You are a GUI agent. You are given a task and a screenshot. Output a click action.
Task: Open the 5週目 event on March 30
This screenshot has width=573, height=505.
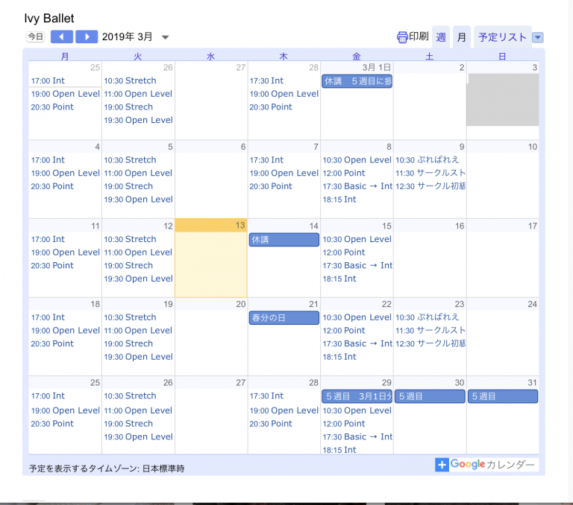[x=429, y=396]
